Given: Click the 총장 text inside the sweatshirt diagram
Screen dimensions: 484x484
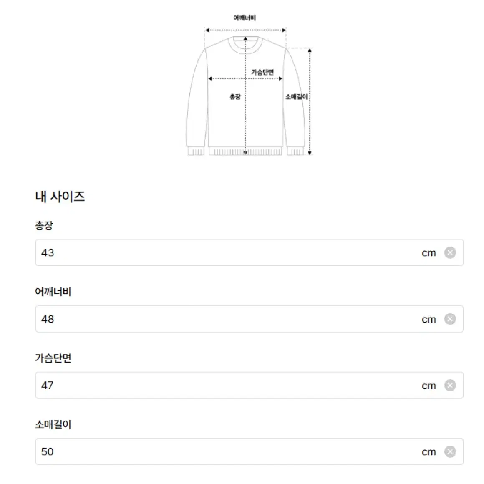Looking at the screenshot, I should 235,97.
